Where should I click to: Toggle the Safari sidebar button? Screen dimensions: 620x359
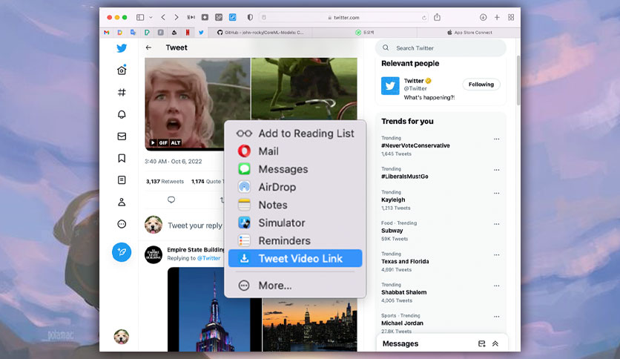click(140, 17)
